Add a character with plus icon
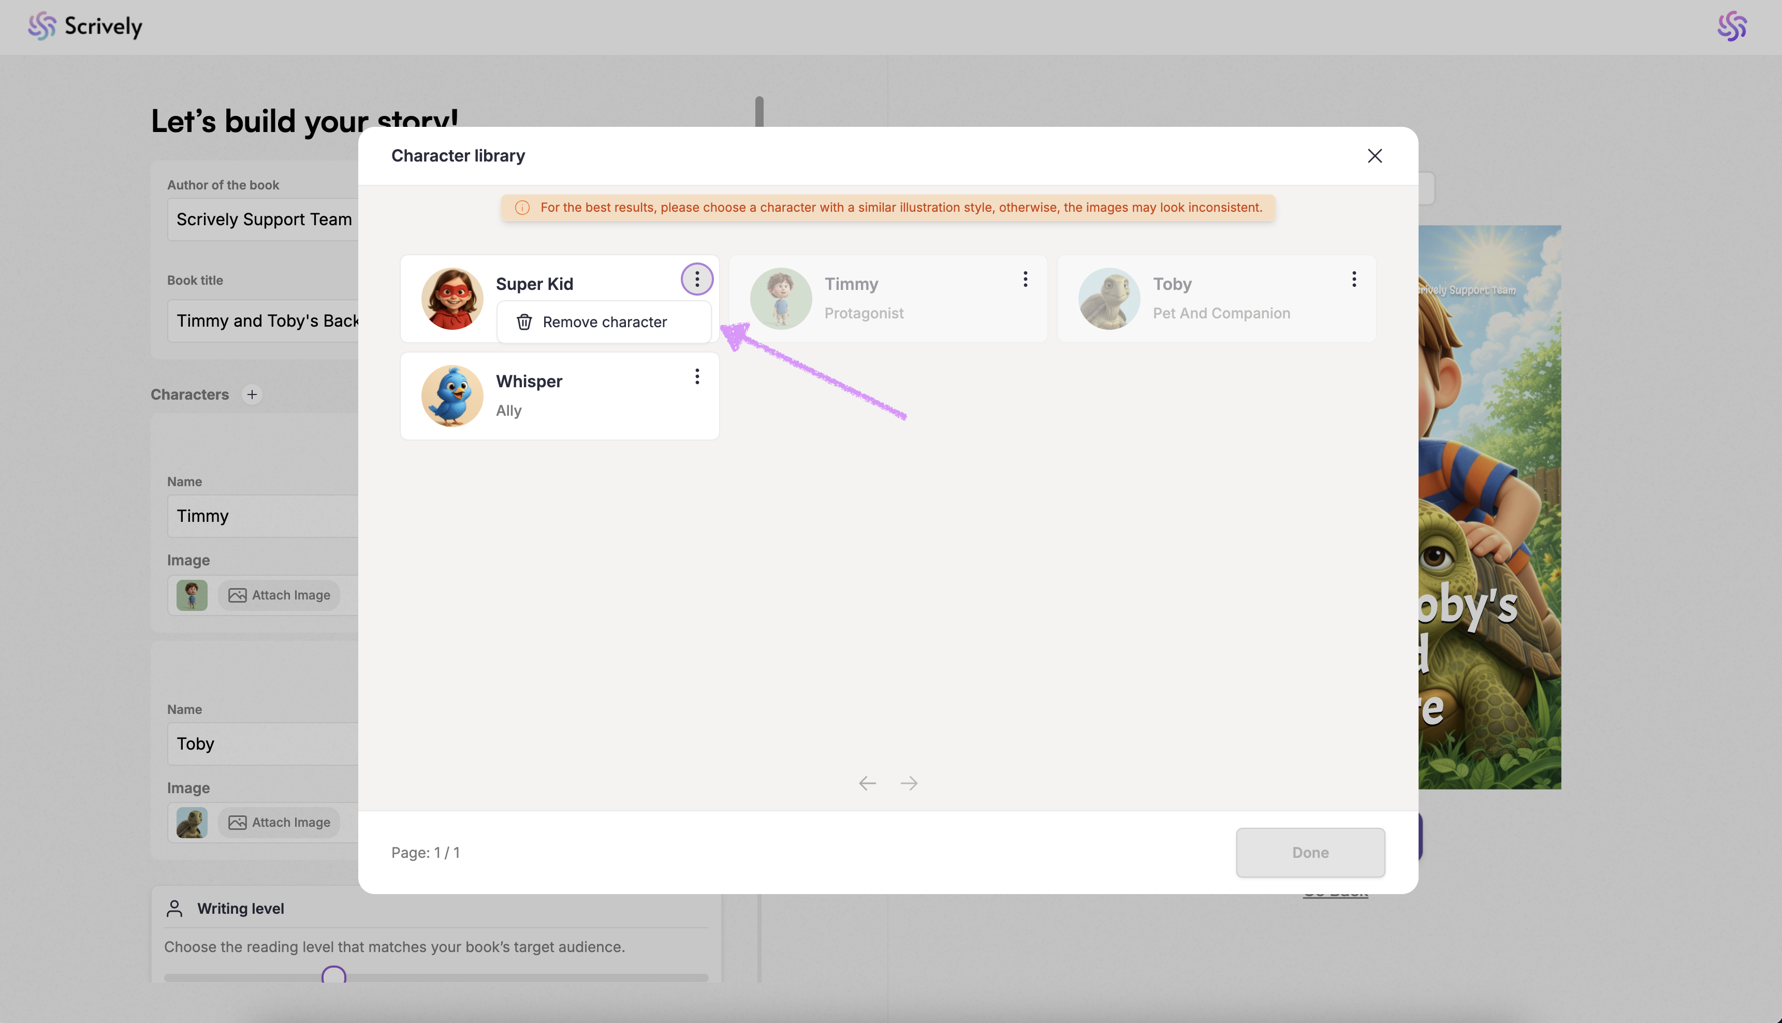This screenshot has height=1023, width=1782. (252, 395)
